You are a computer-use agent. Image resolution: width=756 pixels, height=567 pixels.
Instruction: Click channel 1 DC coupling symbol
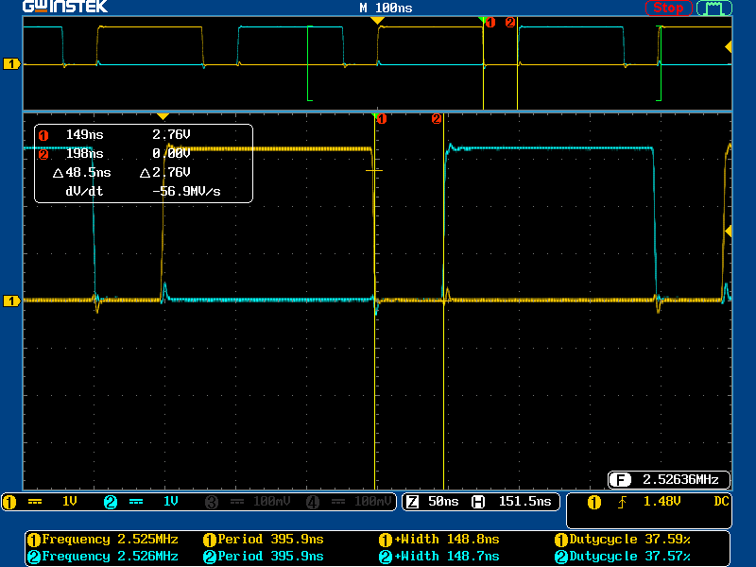[35, 502]
